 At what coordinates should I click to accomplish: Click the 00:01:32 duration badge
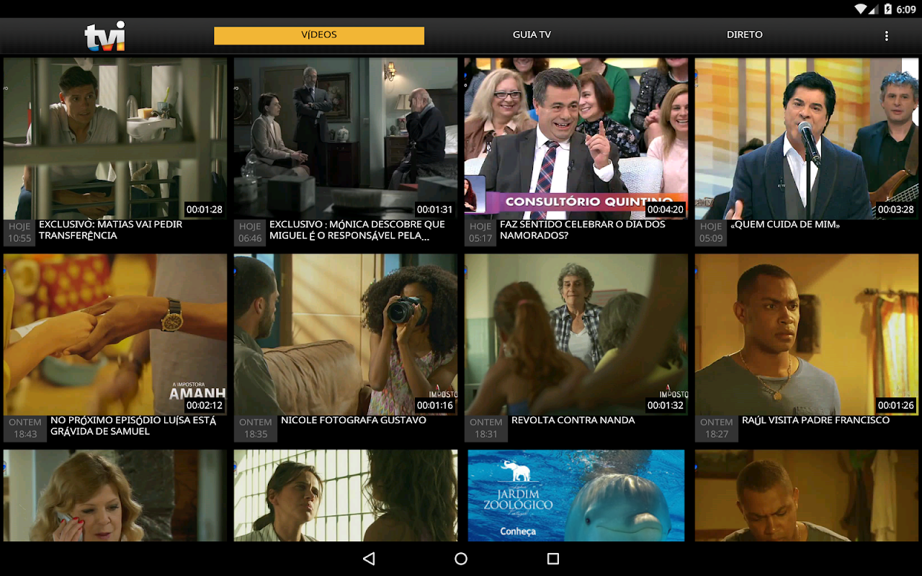(666, 405)
